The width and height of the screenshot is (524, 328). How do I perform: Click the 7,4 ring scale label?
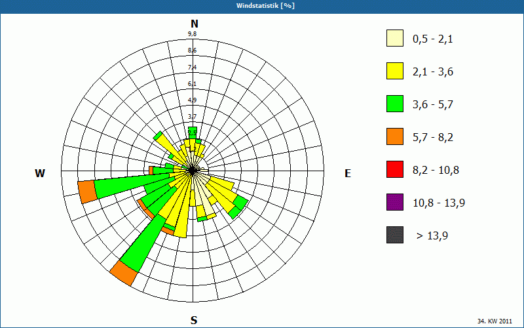[192, 68]
